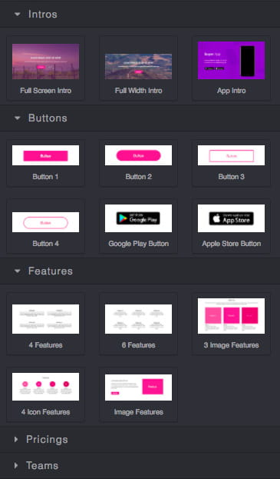This screenshot has height=479, width=280.
Task: Select the Full Screen Intro thumbnail
Action: coord(46,62)
